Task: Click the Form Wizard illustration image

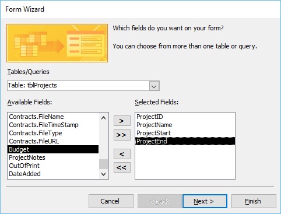Action: pyautogui.click(x=57, y=43)
